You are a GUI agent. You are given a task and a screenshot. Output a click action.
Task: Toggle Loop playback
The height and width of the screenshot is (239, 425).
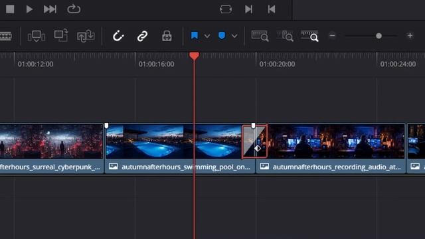point(74,9)
